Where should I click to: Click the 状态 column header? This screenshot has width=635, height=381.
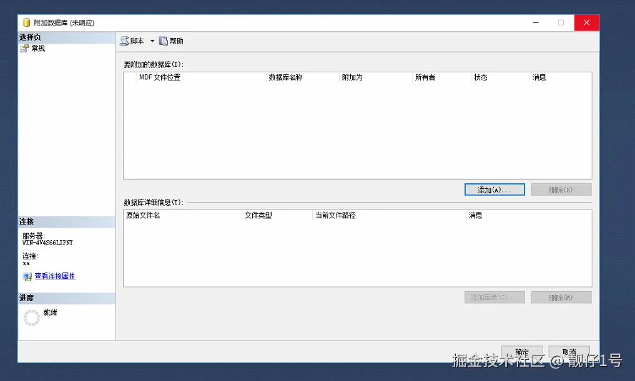point(500,77)
